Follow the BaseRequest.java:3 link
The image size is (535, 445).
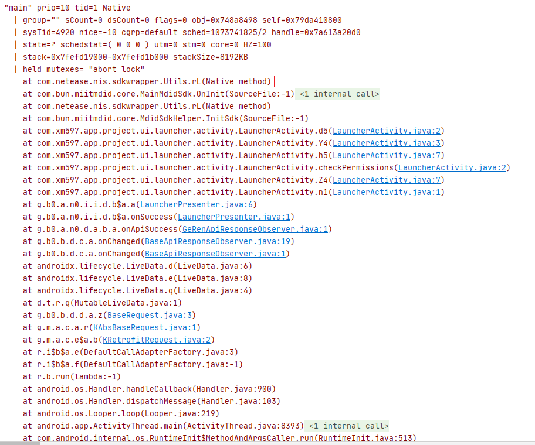(150, 315)
